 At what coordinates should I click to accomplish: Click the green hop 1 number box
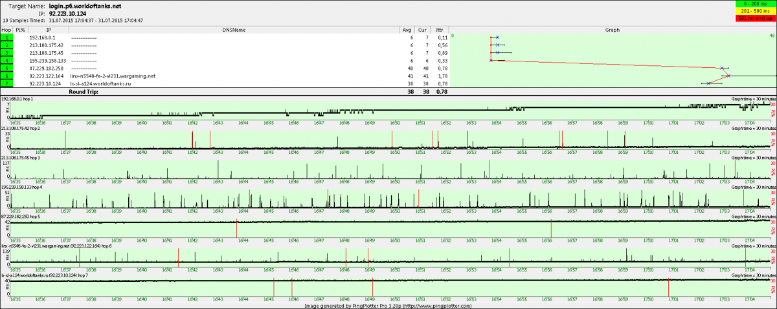pyautogui.click(x=6, y=37)
